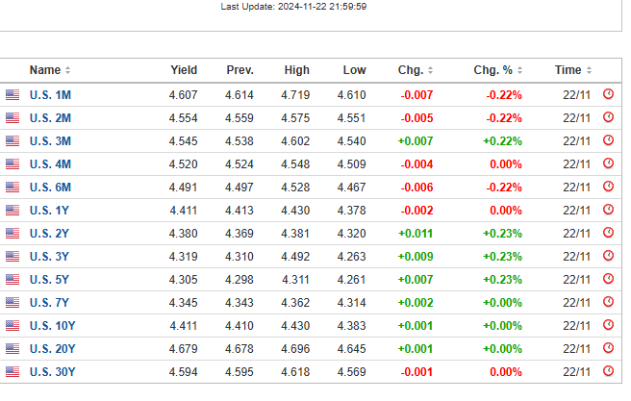Click the clock icon in U.S. 3M row

(608, 140)
